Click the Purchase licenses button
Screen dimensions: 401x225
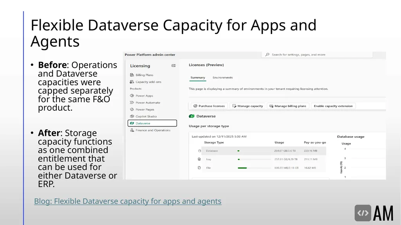point(209,106)
